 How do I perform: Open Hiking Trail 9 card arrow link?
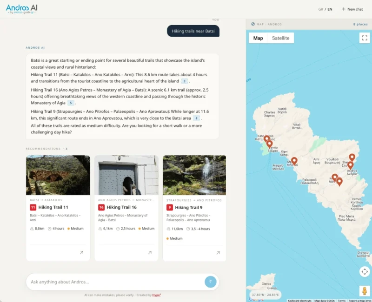click(x=218, y=253)
